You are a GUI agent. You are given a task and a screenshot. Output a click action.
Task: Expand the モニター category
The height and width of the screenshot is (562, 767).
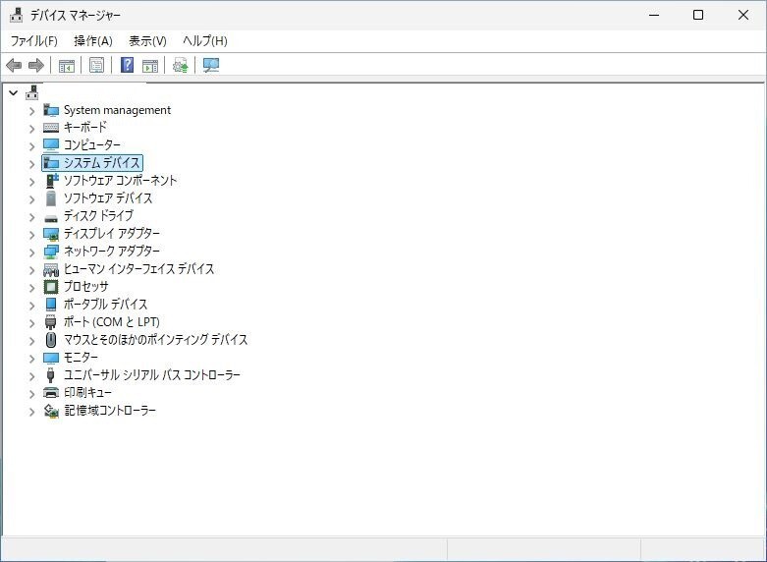click(x=31, y=358)
